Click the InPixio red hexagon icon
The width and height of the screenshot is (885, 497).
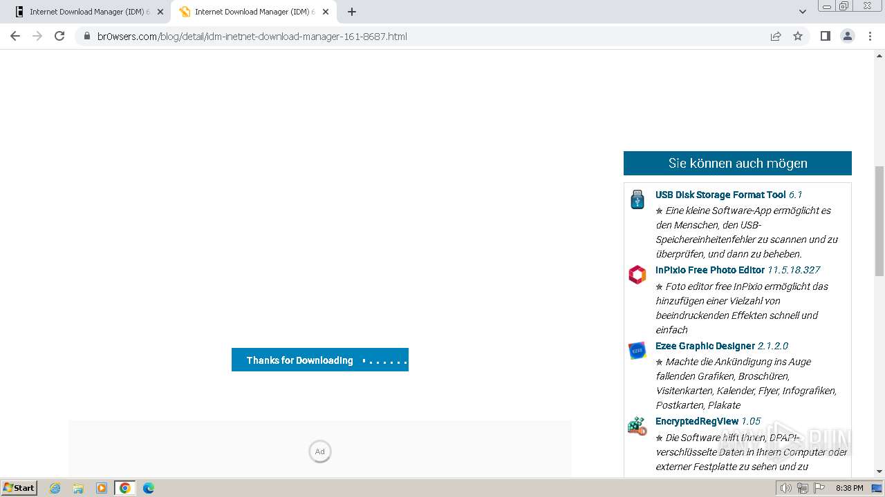(x=637, y=275)
